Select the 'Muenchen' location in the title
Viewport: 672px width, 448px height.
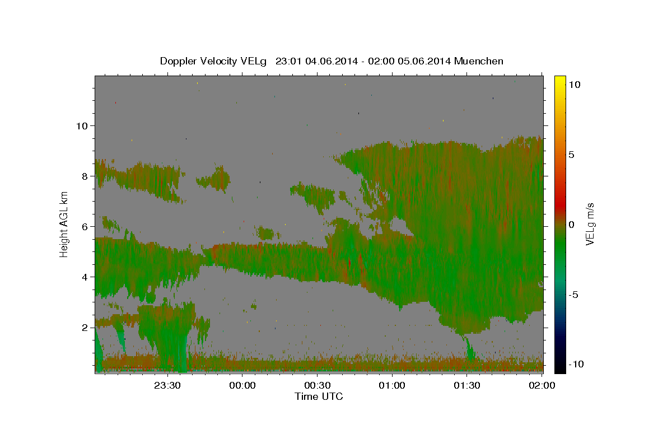(479, 61)
